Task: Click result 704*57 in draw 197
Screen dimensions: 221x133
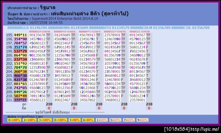Action: [x=20, y=43]
